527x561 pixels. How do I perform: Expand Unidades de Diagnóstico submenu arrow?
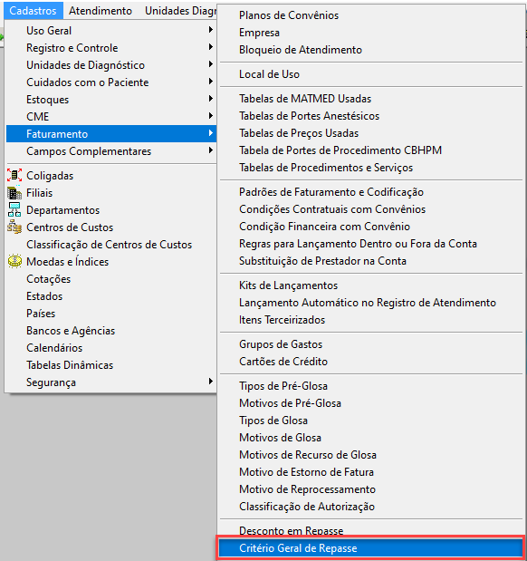point(211,64)
